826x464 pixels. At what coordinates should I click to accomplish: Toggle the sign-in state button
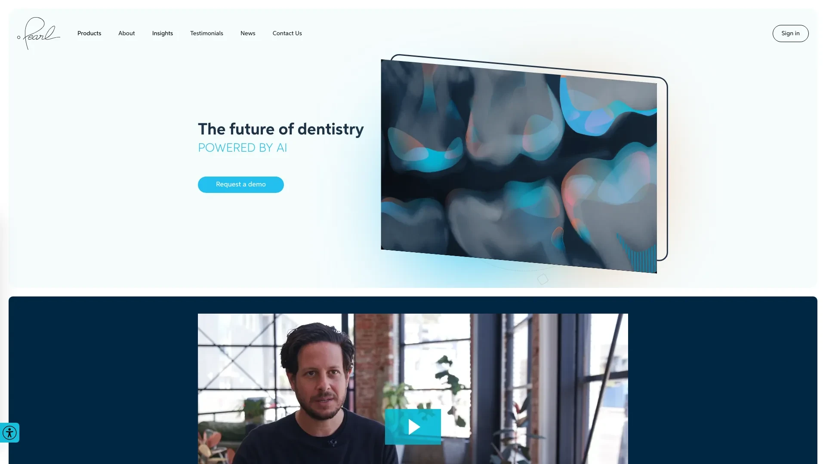[790, 33]
